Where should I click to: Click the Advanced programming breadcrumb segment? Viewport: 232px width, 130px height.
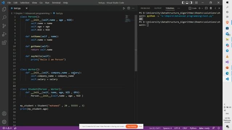coord(37,13)
